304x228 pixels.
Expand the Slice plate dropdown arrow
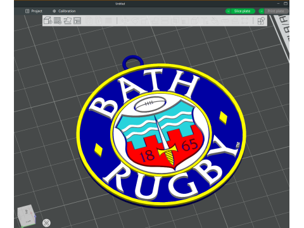[x=228, y=11]
